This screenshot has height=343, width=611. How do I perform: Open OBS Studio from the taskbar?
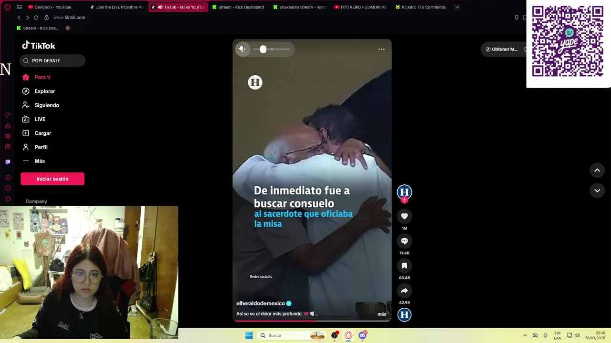[335, 335]
